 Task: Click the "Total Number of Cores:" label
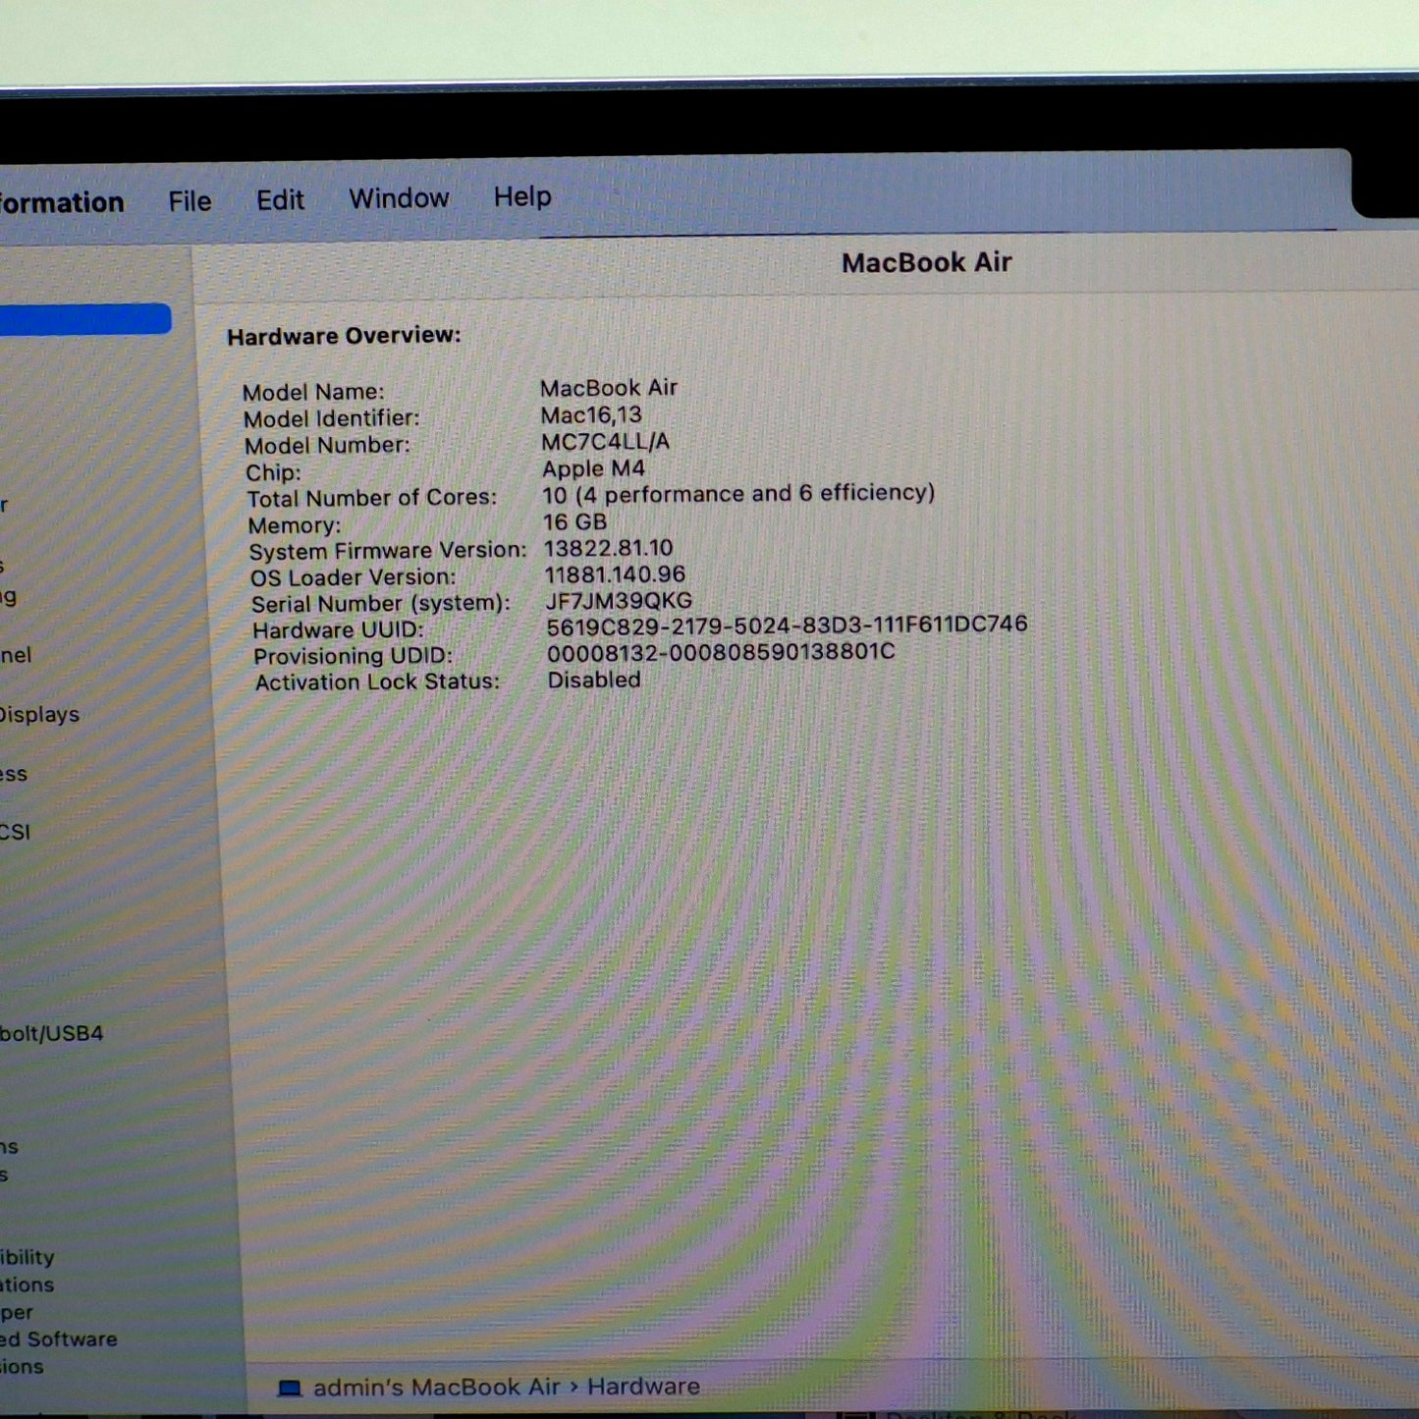click(x=371, y=498)
